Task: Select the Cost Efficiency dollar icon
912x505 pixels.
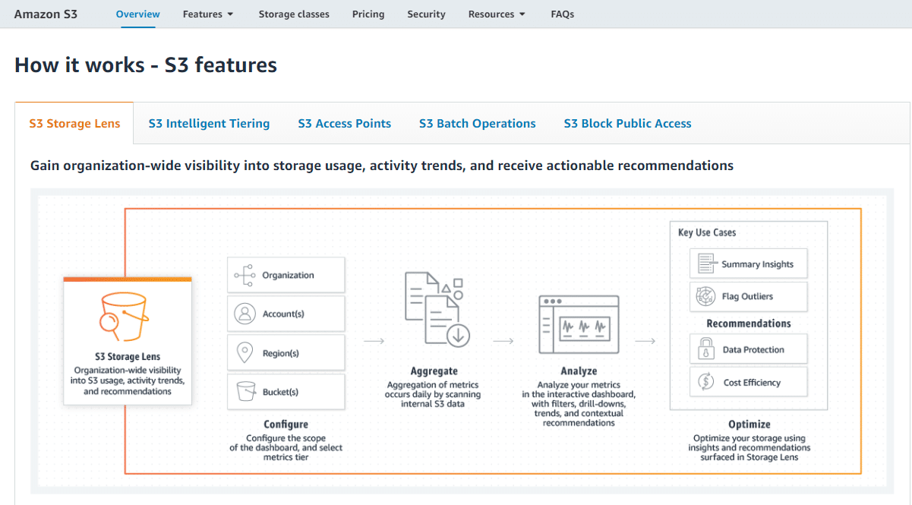Action: pyautogui.click(x=705, y=381)
